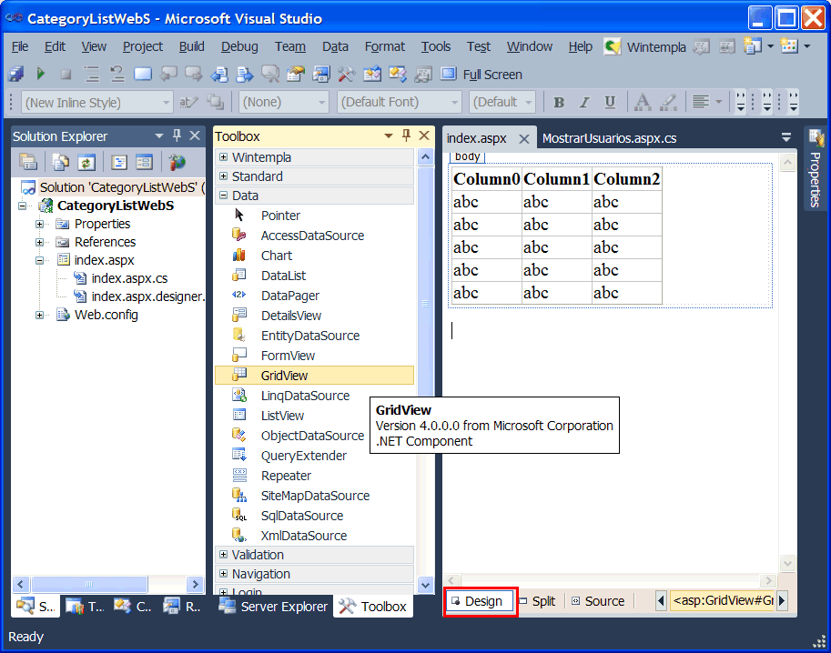The height and width of the screenshot is (653, 831).
Task: Collapse index.aspx node in Solution Explorer
Action: tap(40, 260)
